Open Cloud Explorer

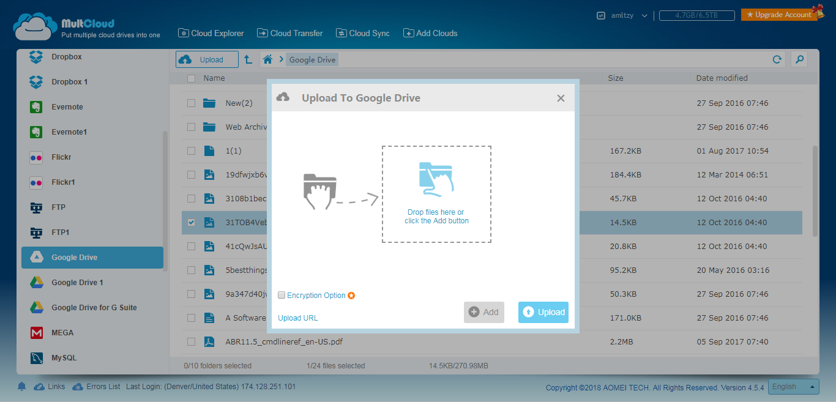tap(211, 33)
